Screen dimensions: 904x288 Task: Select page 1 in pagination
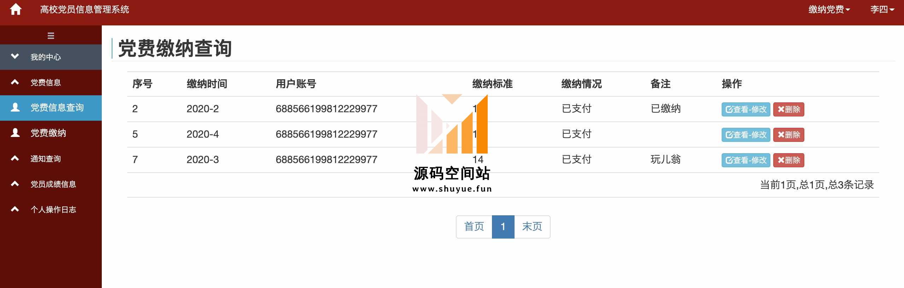point(503,227)
